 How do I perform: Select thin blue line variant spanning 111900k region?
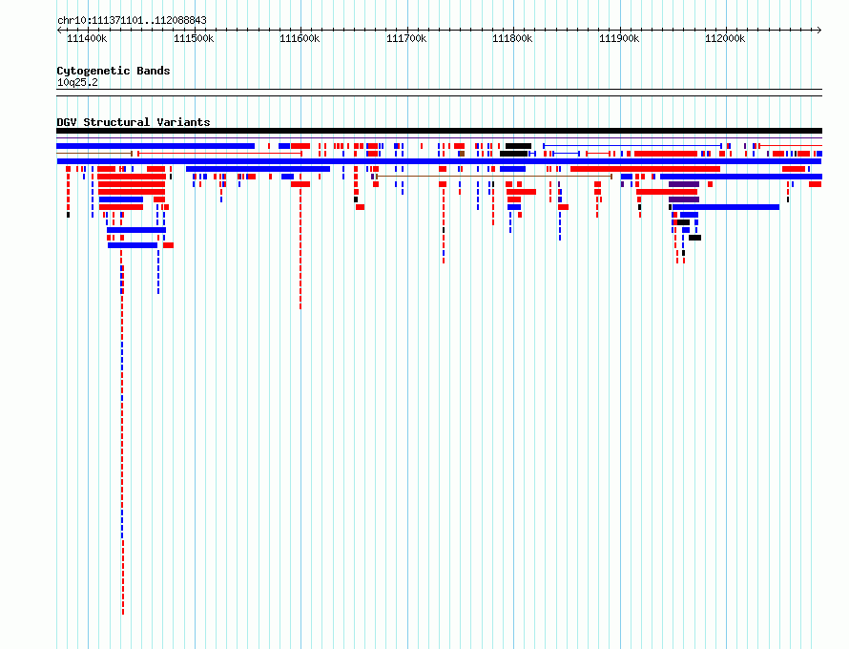coord(632,146)
